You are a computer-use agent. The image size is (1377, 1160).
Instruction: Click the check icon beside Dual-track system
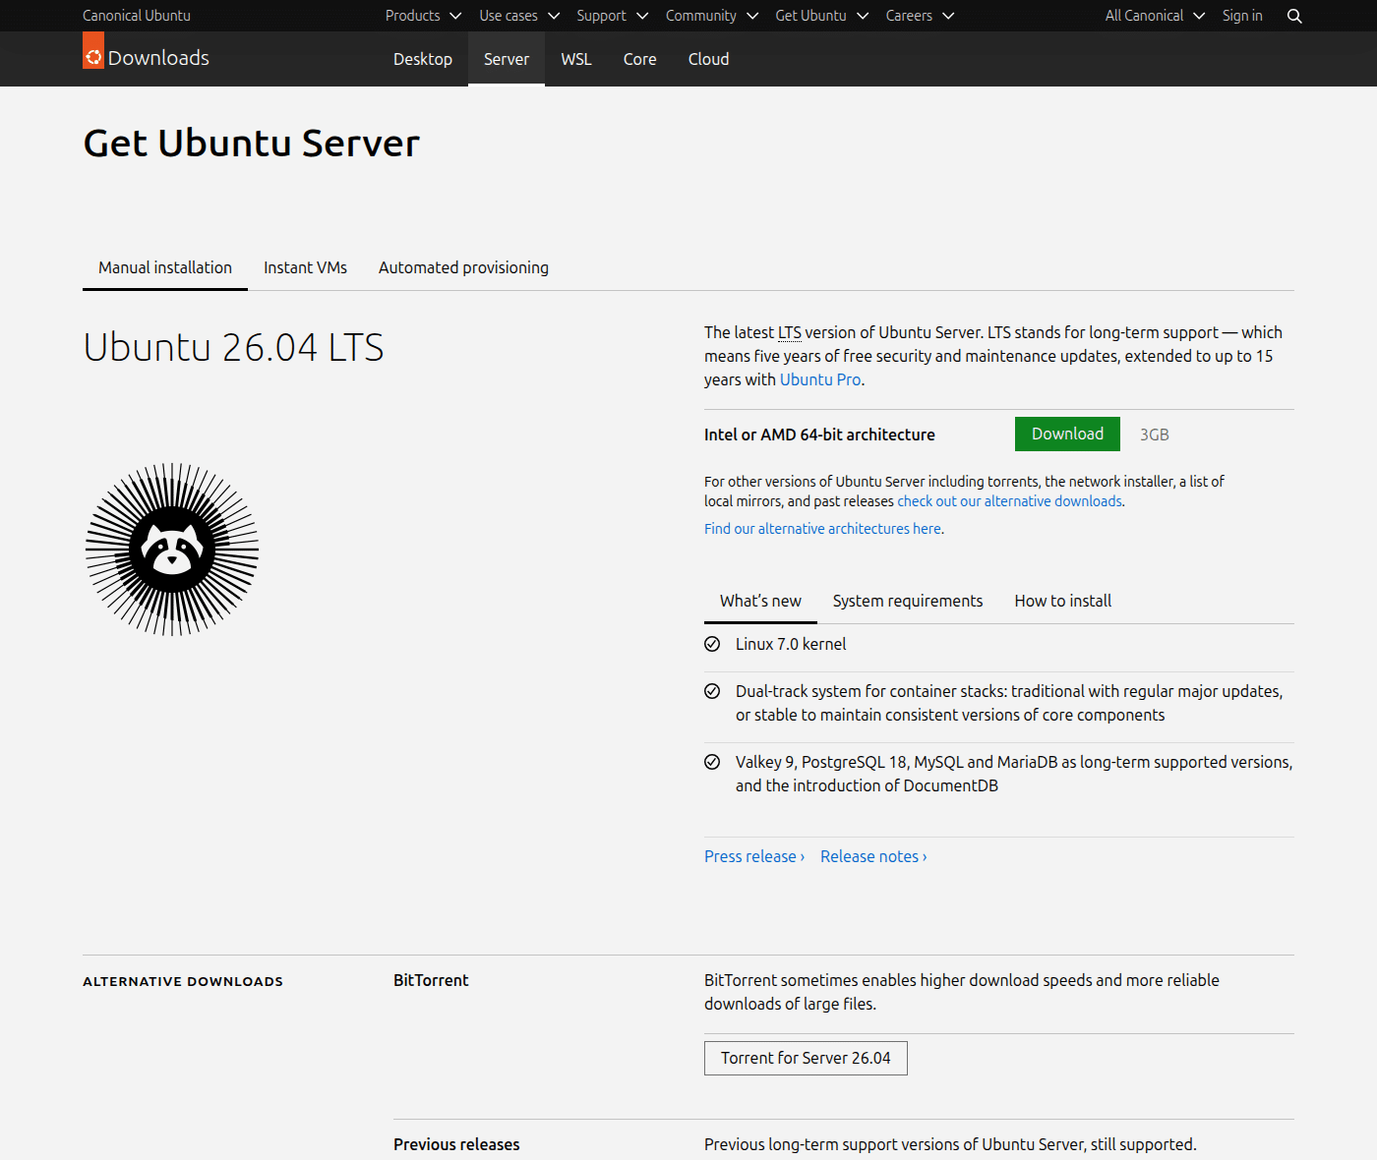(x=712, y=691)
